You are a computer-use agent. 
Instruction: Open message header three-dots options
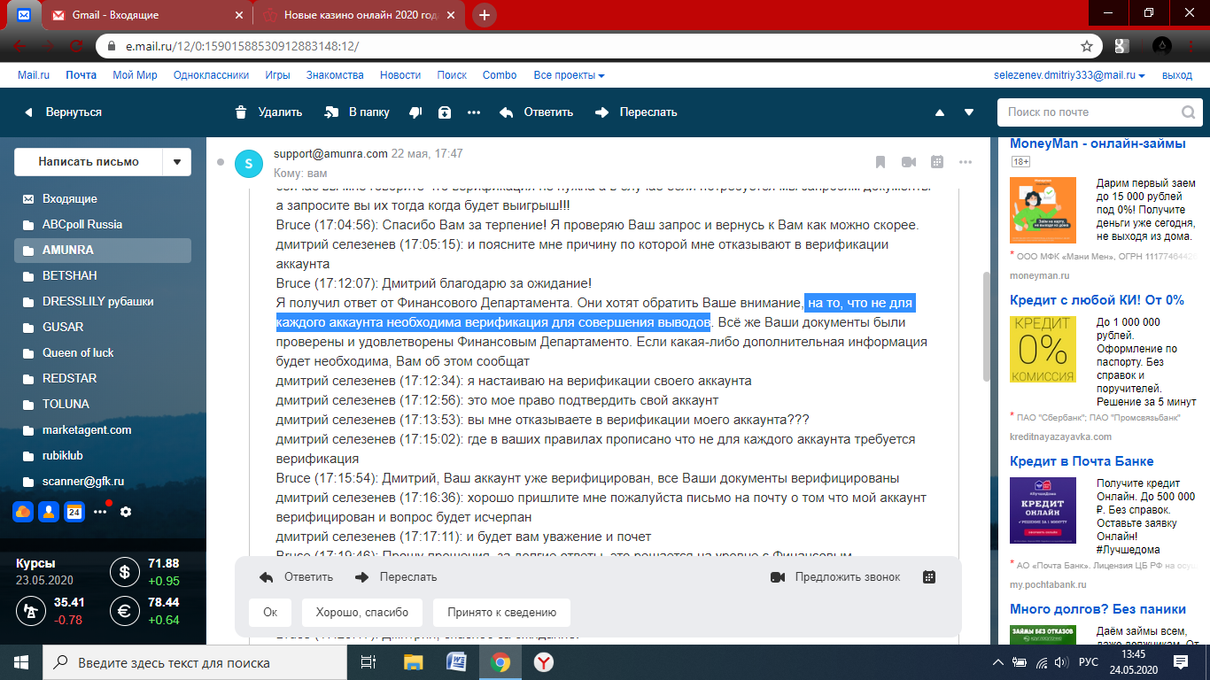(966, 162)
